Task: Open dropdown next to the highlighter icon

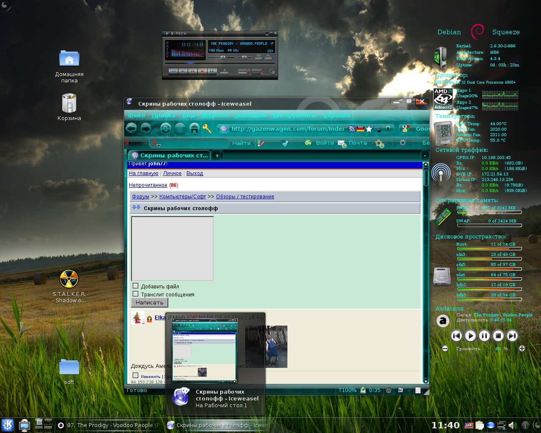Action: point(268,143)
